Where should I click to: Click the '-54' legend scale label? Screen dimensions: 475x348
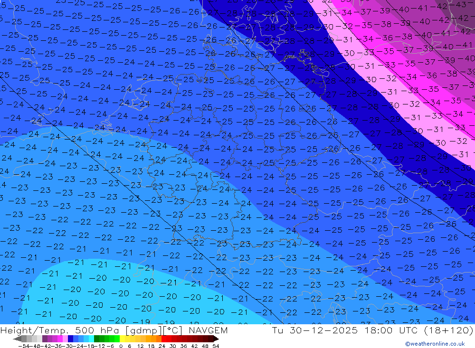24,346
